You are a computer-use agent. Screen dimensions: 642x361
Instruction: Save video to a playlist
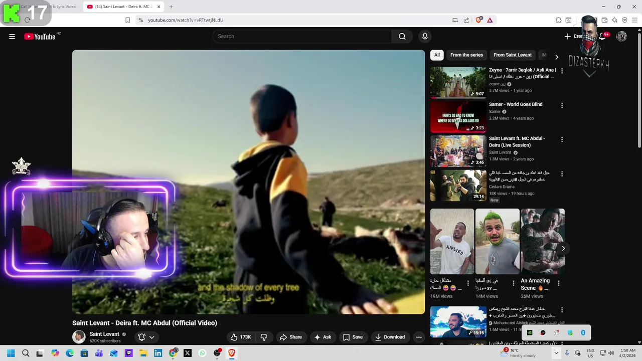pos(353,337)
